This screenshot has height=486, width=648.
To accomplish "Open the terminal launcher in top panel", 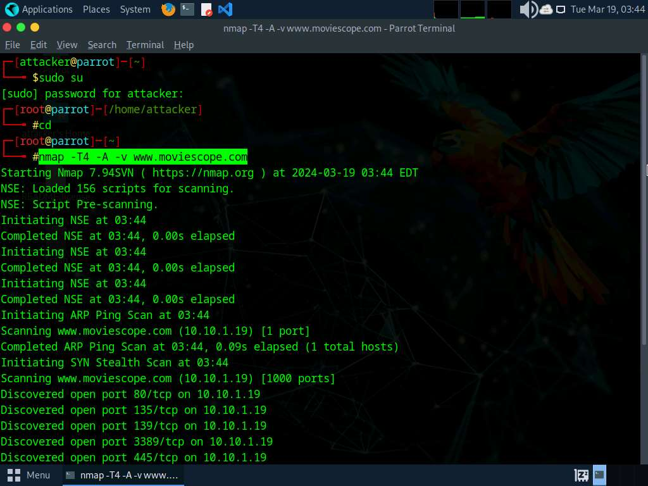I will point(187,9).
